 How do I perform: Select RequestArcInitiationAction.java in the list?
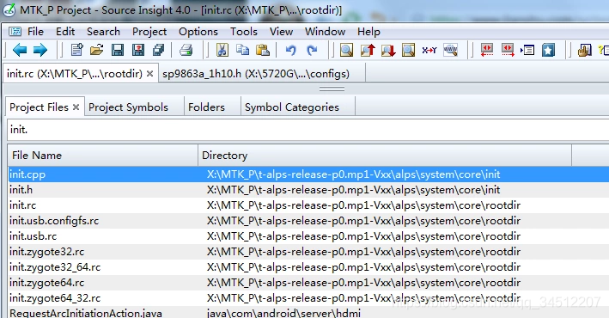point(308,313)
